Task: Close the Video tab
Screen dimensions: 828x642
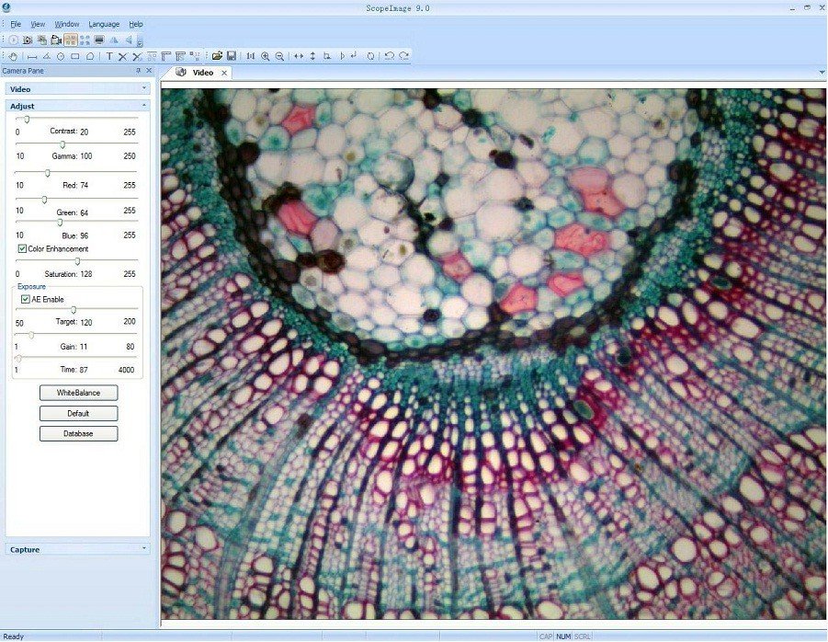Action: (224, 73)
